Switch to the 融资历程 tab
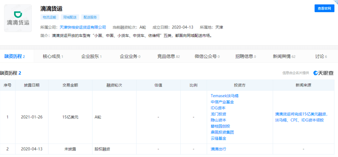 pos(14,56)
